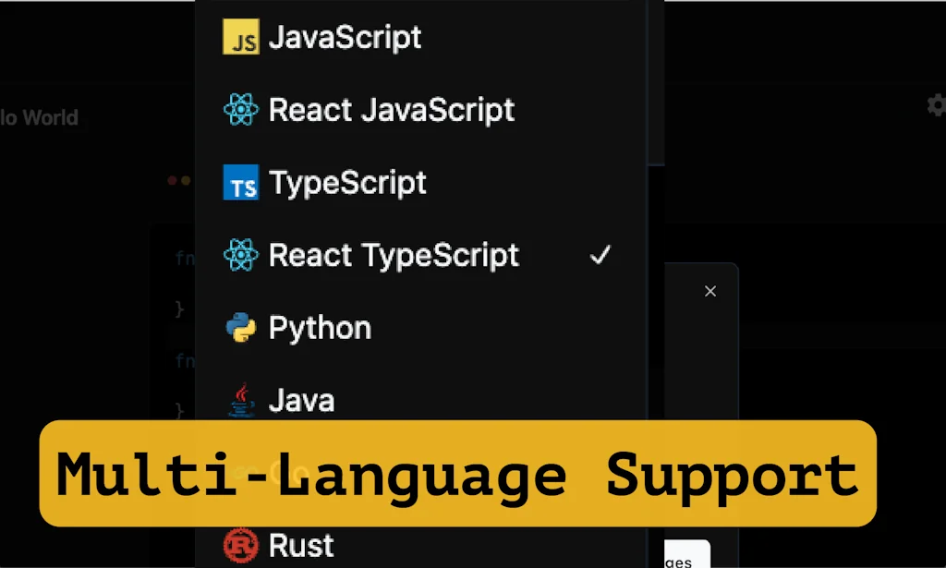Select JavaScript from the language menu
The height and width of the screenshot is (568, 946).
click(x=345, y=37)
